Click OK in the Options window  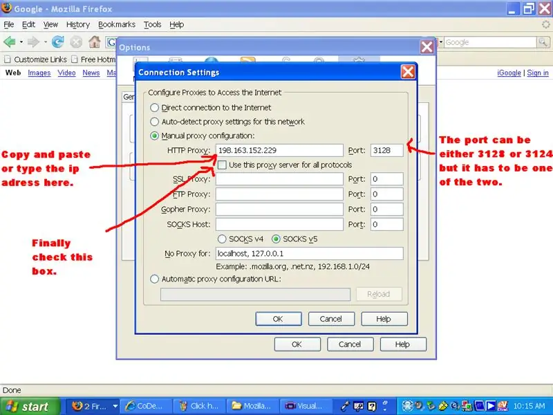[297, 344]
